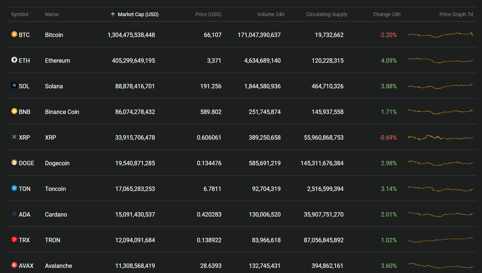482x273 pixels.
Task: Click the BNB coin logo icon
Action: pos(14,111)
